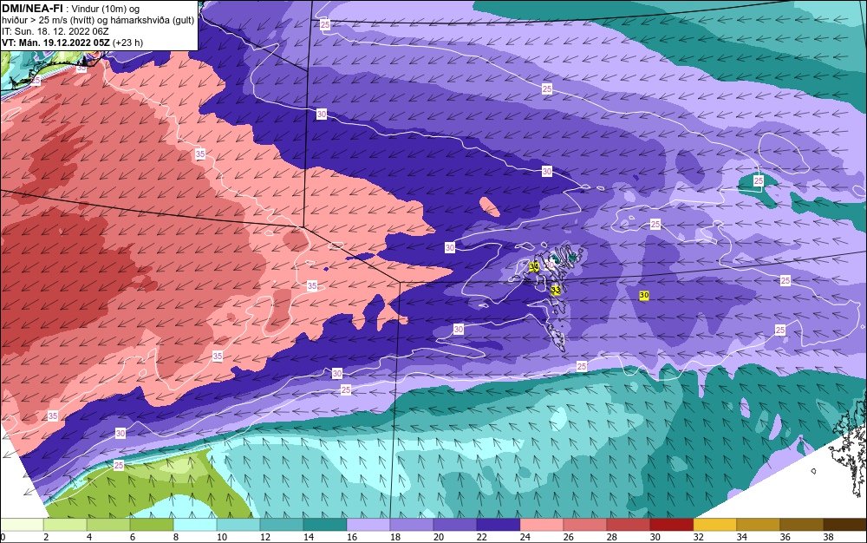The image size is (867, 543).
Task: Click the 22–24 m/s dark indigo swatch
Action: point(499,525)
